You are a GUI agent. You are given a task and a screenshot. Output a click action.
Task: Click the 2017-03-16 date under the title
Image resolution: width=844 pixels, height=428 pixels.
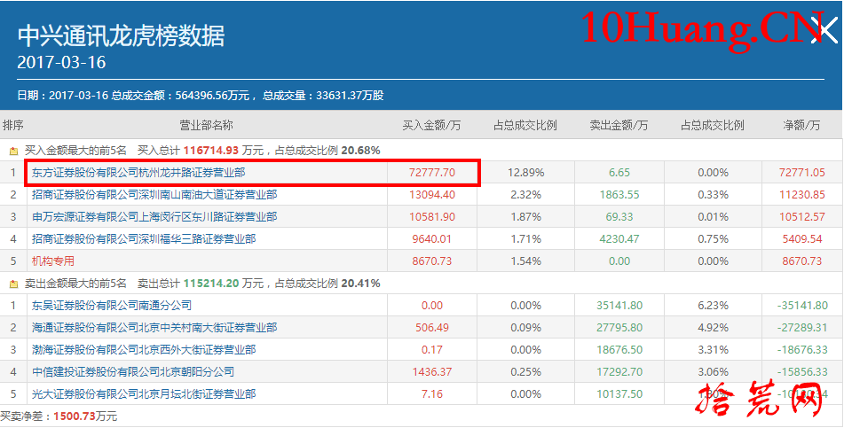[61, 62]
